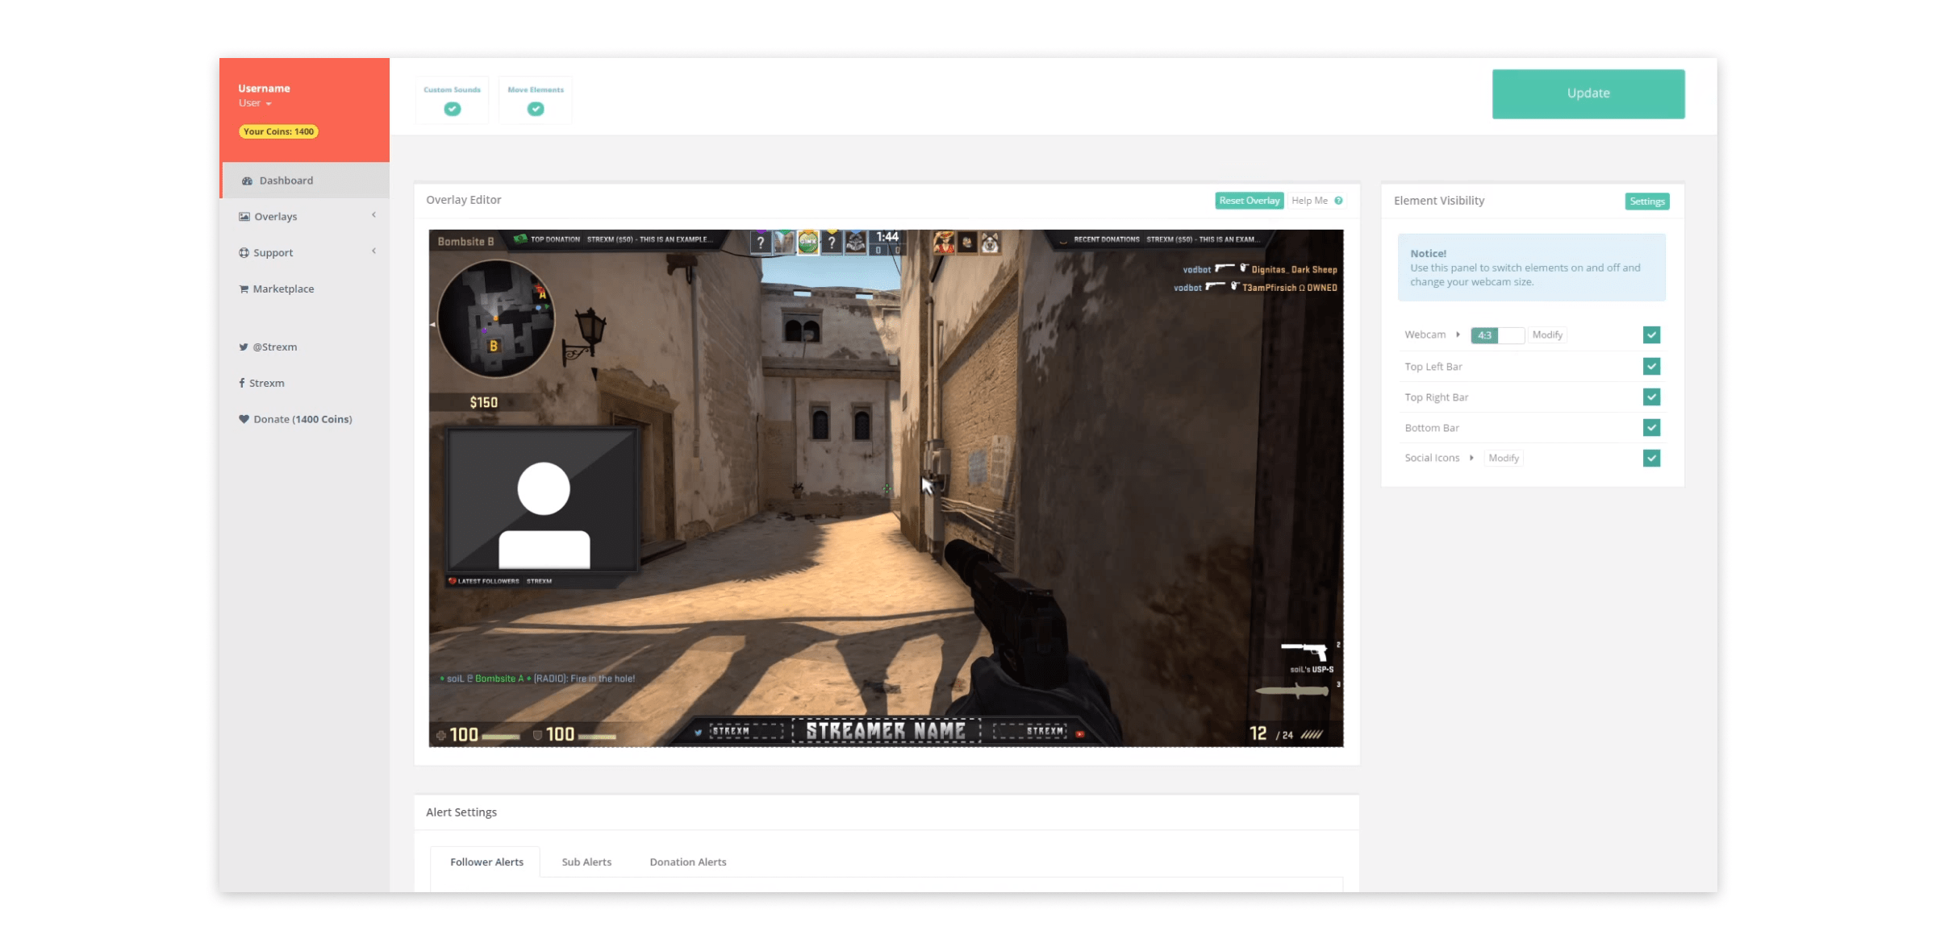1936x951 pixels.
Task: Uncheck the Webcam visibility checkbox
Action: coord(1651,335)
